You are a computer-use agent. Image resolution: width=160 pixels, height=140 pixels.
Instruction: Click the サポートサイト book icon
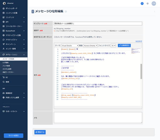pos(3,112)
